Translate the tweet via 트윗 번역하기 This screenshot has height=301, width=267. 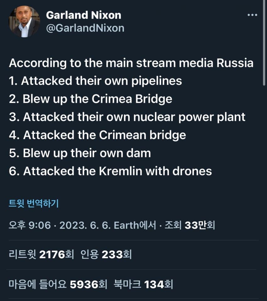34,203
